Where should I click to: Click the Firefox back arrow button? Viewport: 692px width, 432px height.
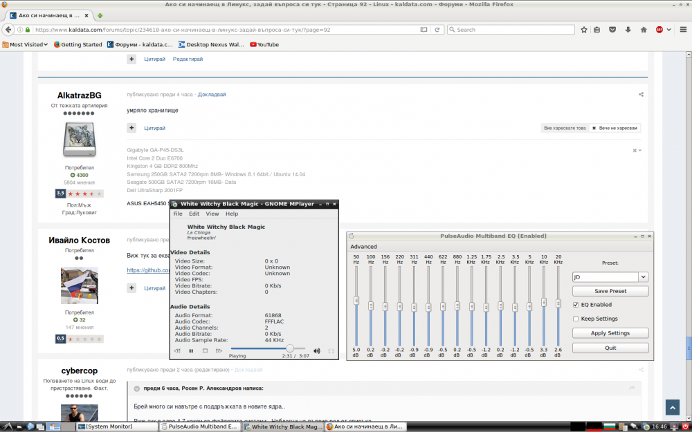pyautogui.click(x=8, y=30)
